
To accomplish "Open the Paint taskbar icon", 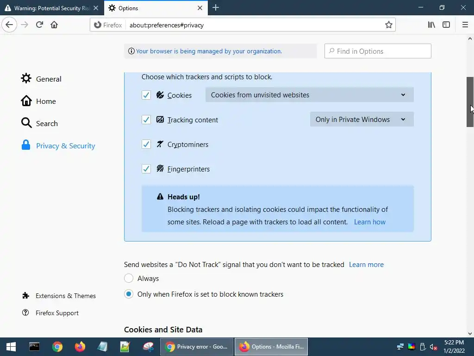I will 148,347.
